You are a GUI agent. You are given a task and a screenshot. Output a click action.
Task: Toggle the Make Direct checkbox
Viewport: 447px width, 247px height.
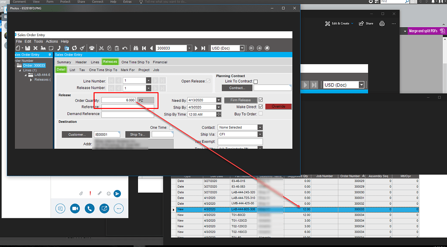[261, 107]
